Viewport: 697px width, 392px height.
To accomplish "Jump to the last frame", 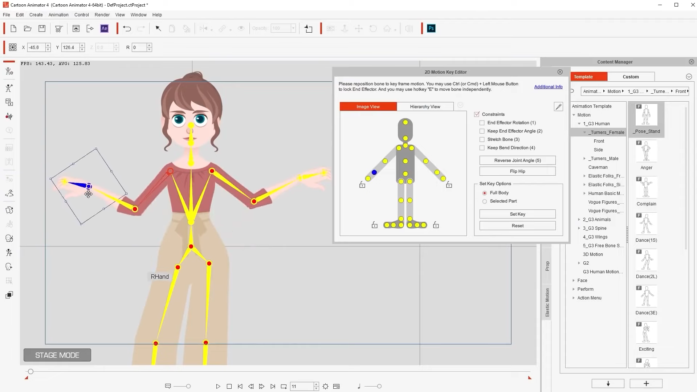I will [273, 387].
